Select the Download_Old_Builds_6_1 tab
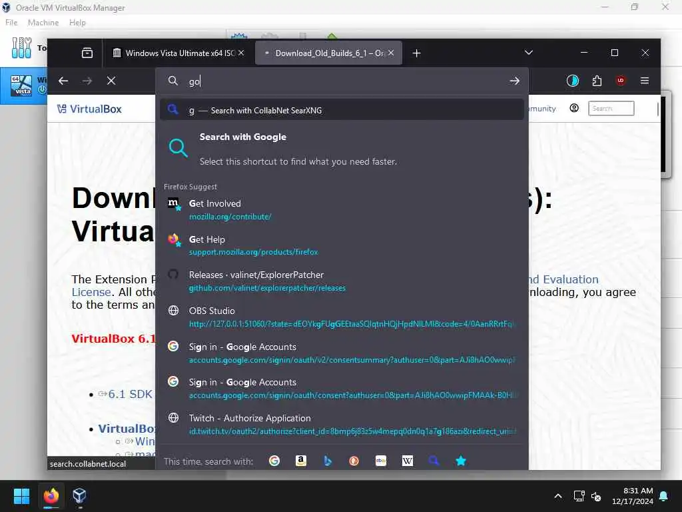Image resolution: width=682 pixels, height=512 pixels. pos(328,53)
